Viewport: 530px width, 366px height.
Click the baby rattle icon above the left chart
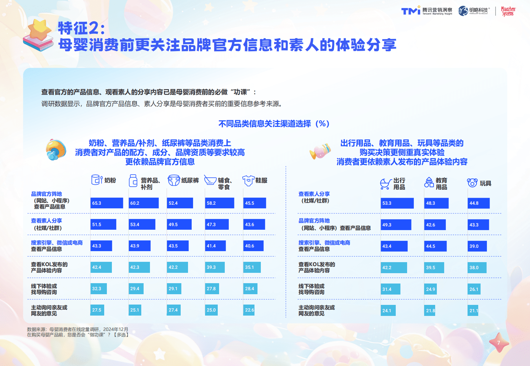click(x=56, y=150)
